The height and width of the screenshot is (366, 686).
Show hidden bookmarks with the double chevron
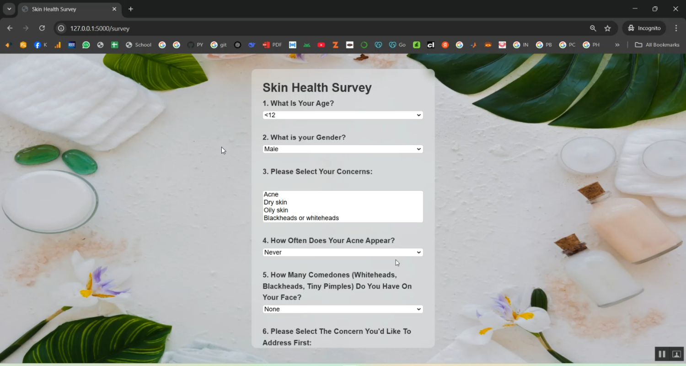click(x=617, y=45)
